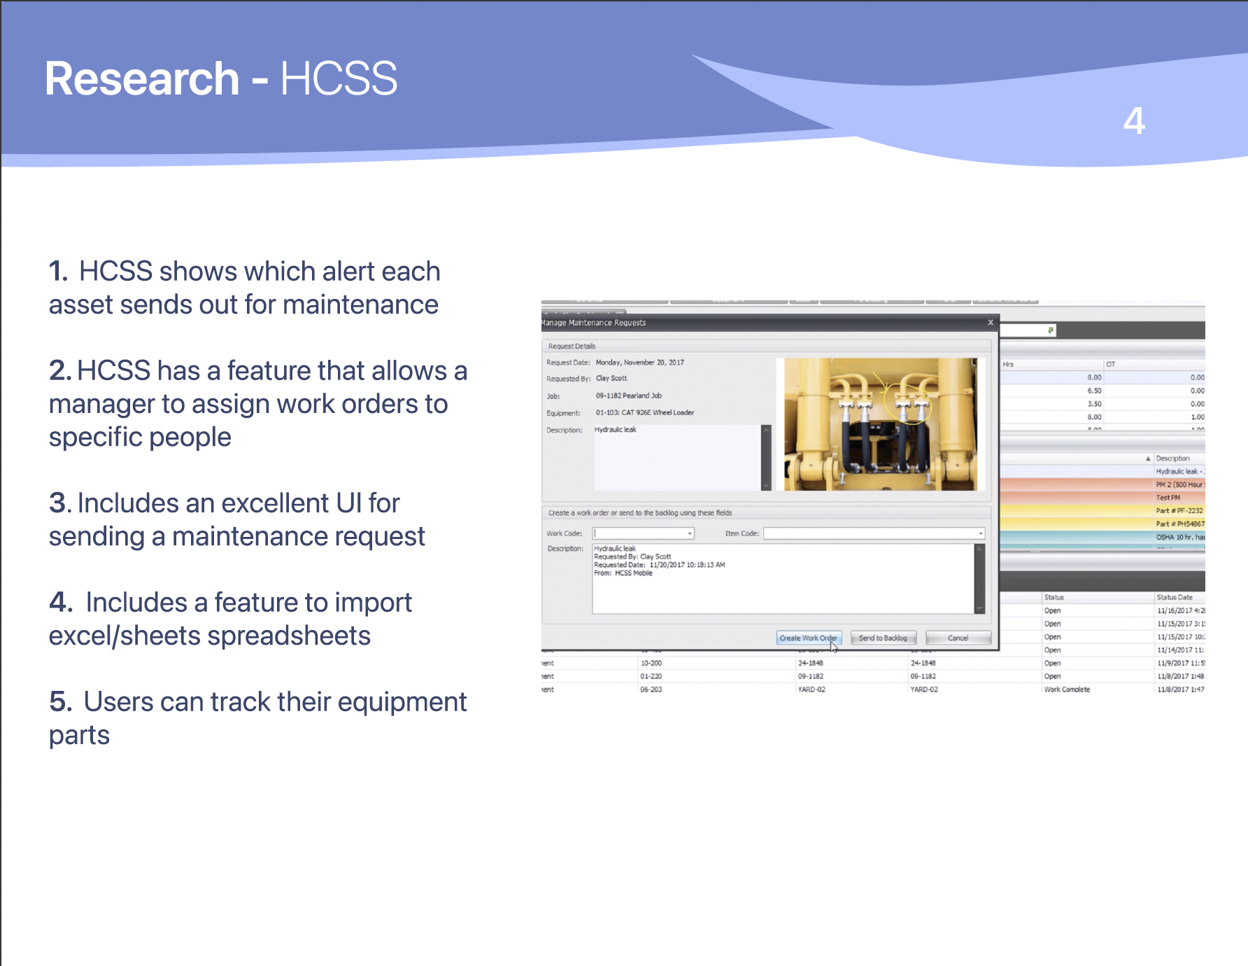Image resolution: width=1248 pixels, height=966 pixels.
Task: Click Send to Backlog button
Action: point(883,638)
